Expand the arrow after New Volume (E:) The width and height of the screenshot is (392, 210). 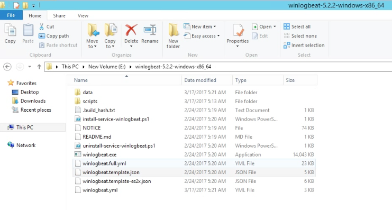tap(131, 67)
